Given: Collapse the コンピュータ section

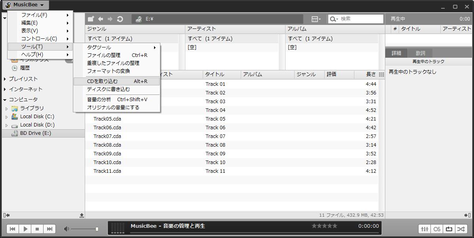Looking at the screenshot, I should [5, 100].
